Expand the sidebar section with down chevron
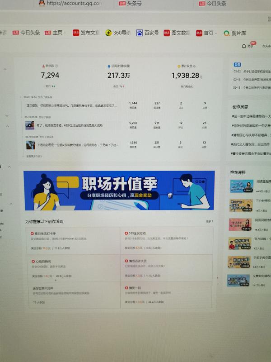Screen dimensions: 271x362 [7, 115]
